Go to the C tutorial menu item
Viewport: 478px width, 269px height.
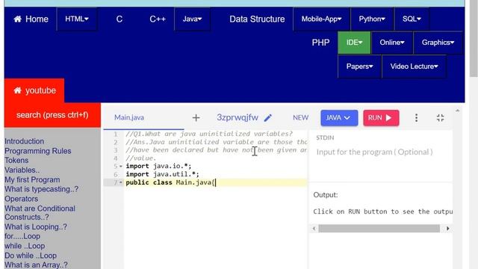pos(119,19)
